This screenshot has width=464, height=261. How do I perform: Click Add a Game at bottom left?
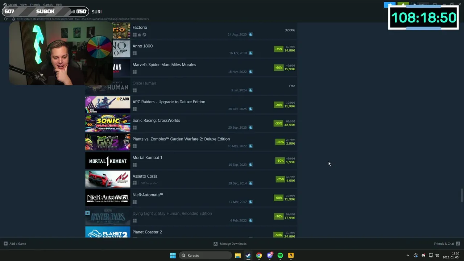click(15, 244)
